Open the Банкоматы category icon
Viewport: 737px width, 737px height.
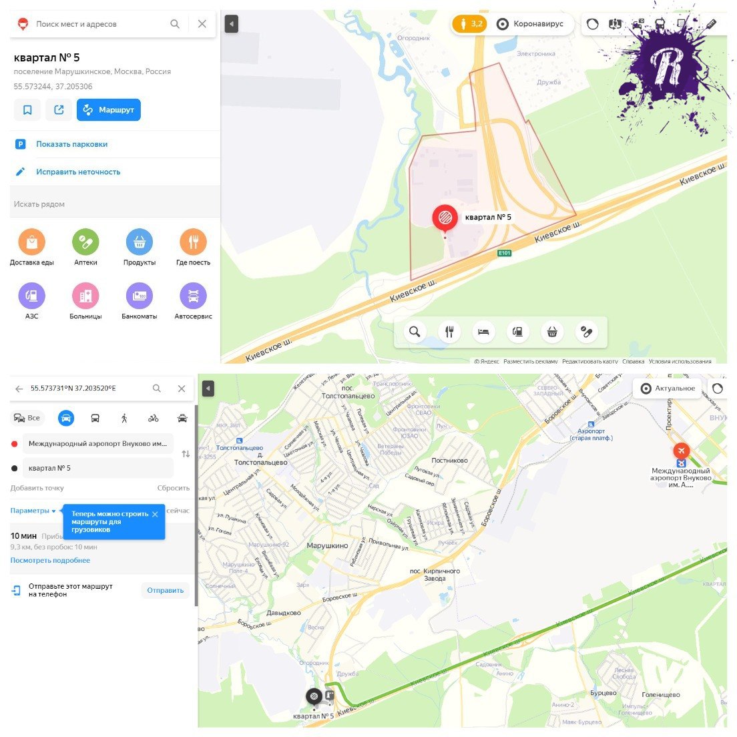(x=140, y=296)
